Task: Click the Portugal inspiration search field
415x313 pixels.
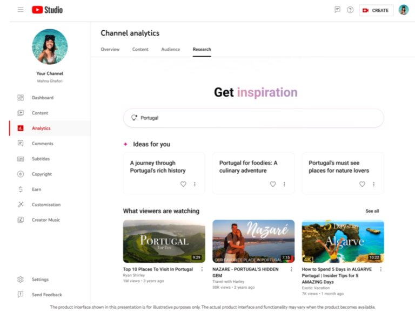Action: [253, 118]
